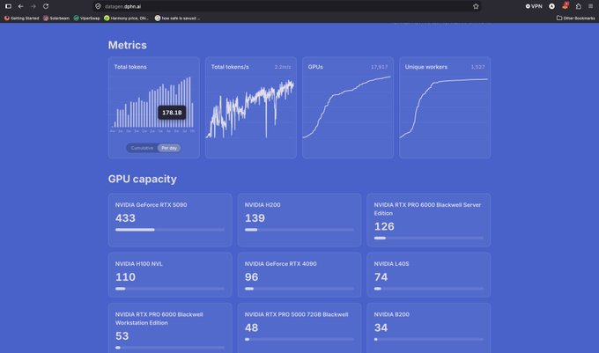Click the NVIDIA B200 progress bar
The width and height of the screenshot is (599, 353).
pyautogui.click(x=429, y=339)
